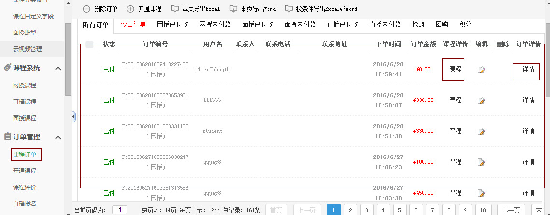Viewport: 550px width, 215px height.
Task: Go to page 2 in pagination
Action: point(350,210)
